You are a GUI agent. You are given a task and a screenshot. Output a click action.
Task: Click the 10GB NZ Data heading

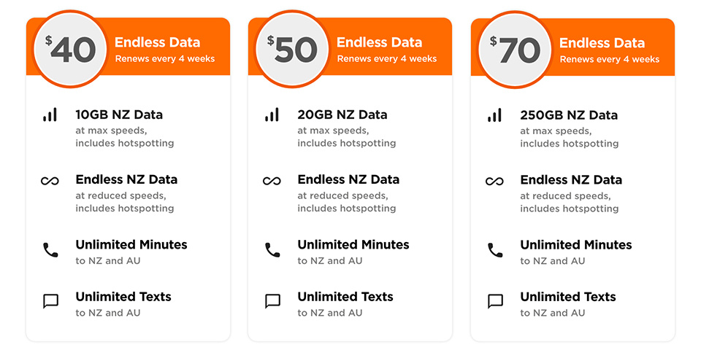(x=119, y=114)
